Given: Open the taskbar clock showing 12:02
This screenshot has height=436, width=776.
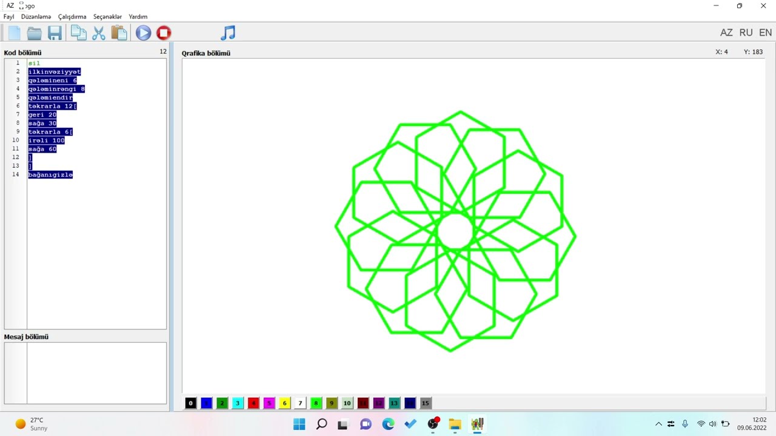Looking at the screenshot, I should coord(752,424).
